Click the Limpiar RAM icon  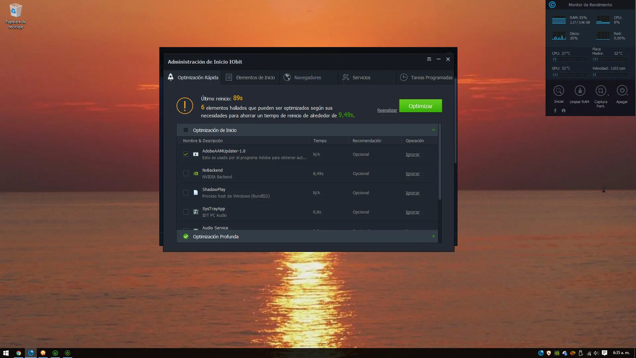[x=580, y=91]
